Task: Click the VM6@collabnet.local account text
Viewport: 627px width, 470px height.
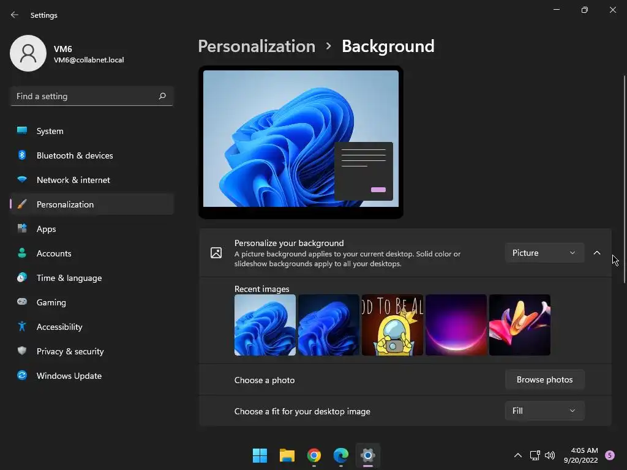Action: click(89, 60)
